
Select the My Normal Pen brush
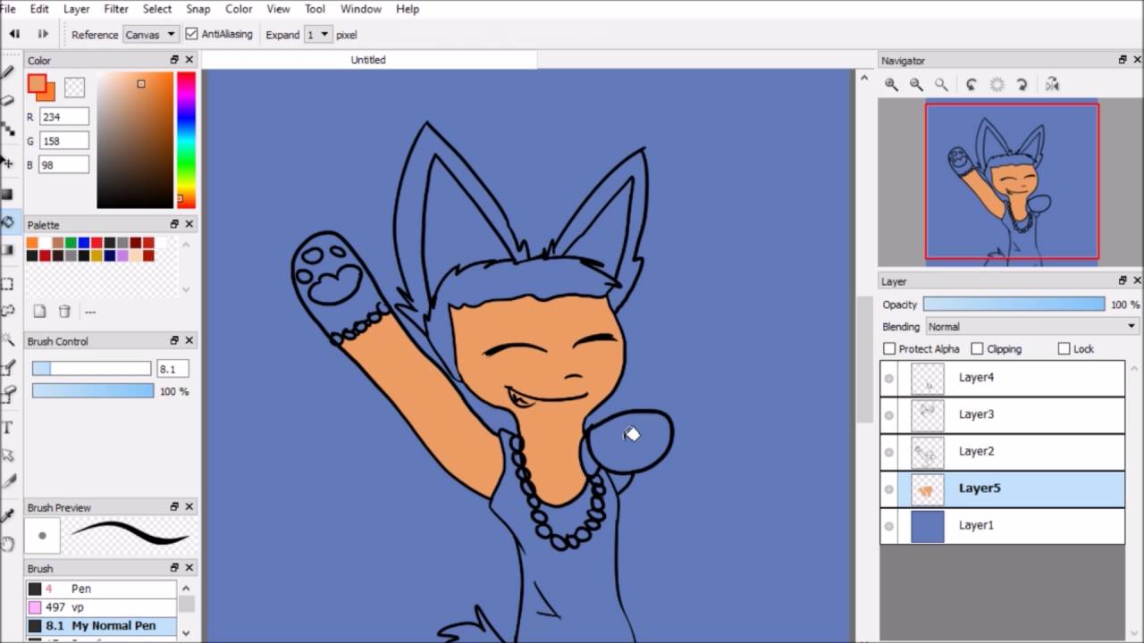pyautogui.click(x=101, y=626)
